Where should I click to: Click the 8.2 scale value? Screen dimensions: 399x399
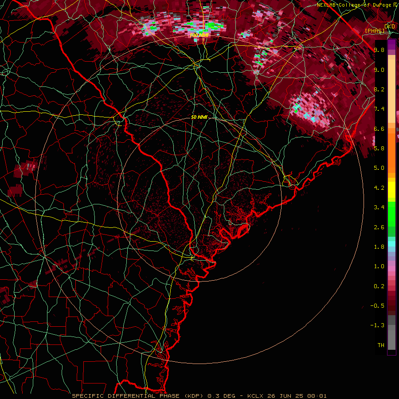pos(379,89)
